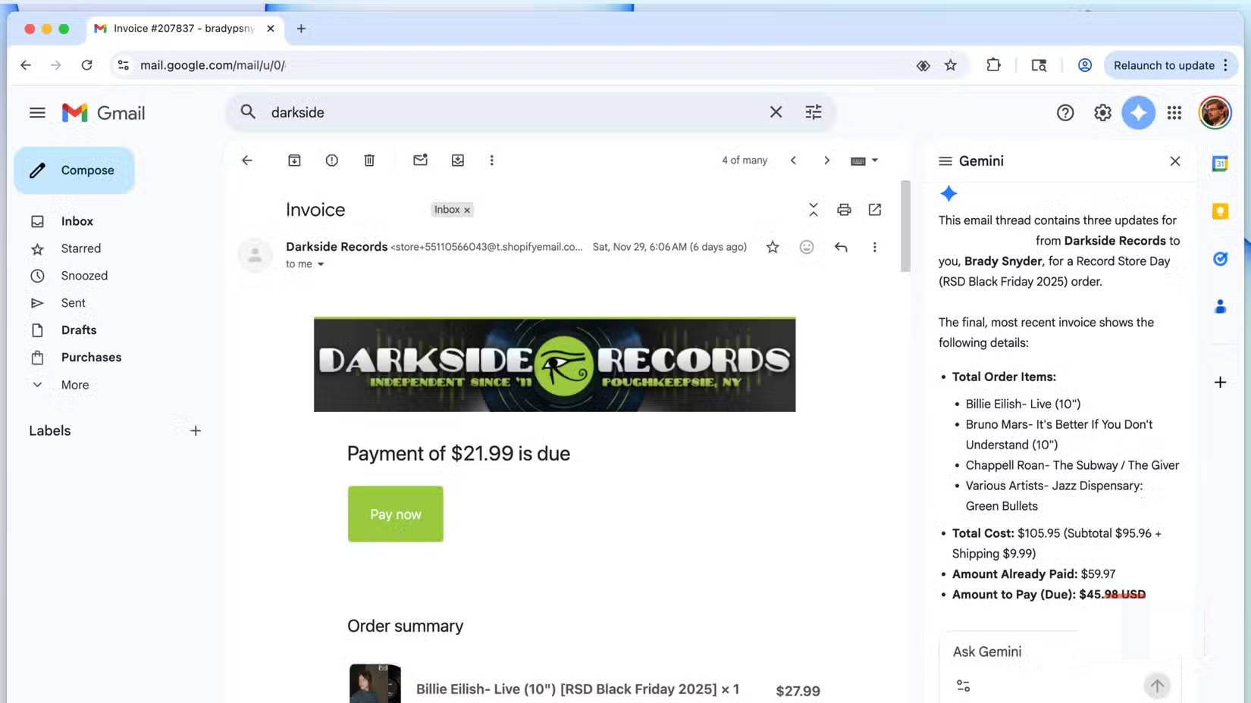Expand More folders list
Screen dimensions: 1251x703
[74, 385]
